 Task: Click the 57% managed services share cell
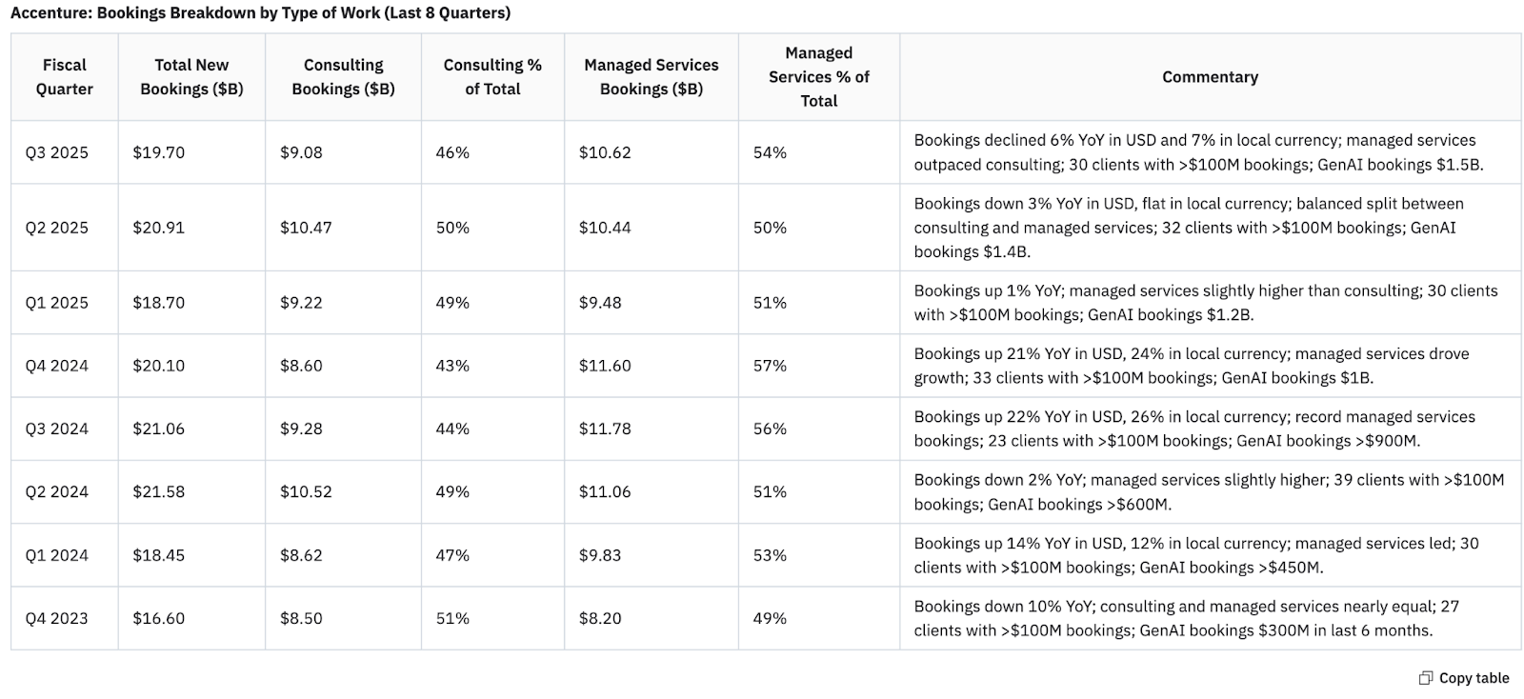point(770,366)
